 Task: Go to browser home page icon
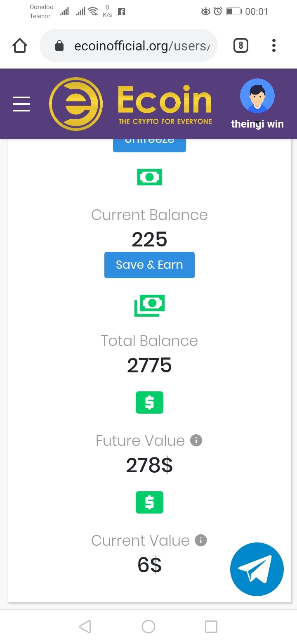pos(20,45)
